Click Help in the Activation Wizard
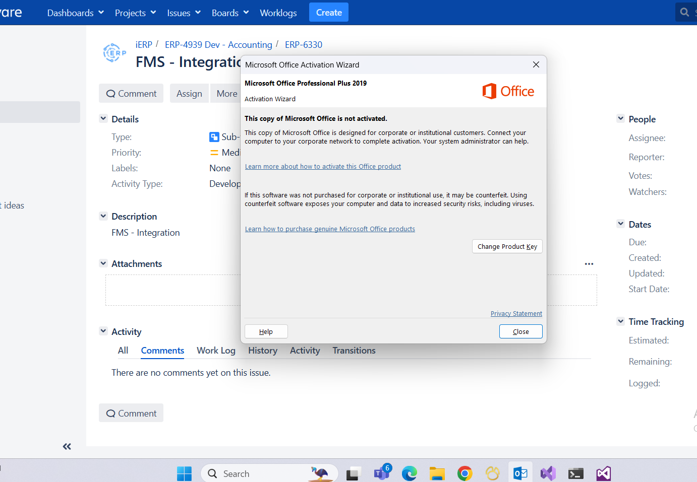Screen dimensions: 697x482 point(266,331)
